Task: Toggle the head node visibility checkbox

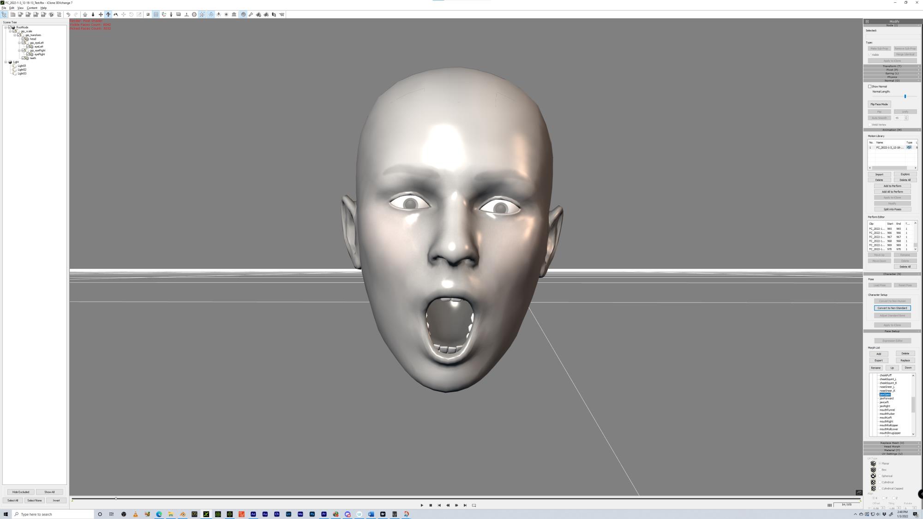Action: tap(24, 39)
